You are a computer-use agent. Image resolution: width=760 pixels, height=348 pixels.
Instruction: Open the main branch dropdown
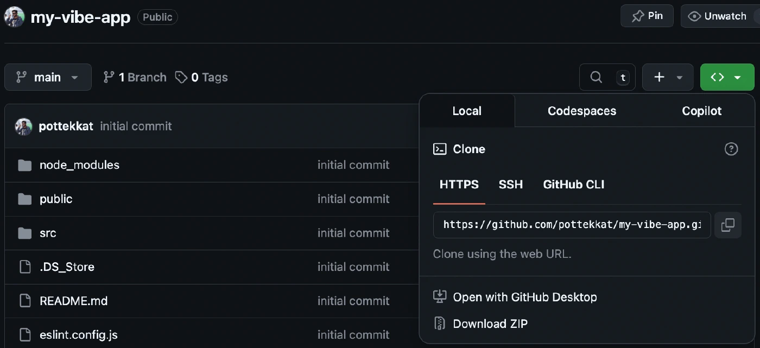tap(48, 77)
